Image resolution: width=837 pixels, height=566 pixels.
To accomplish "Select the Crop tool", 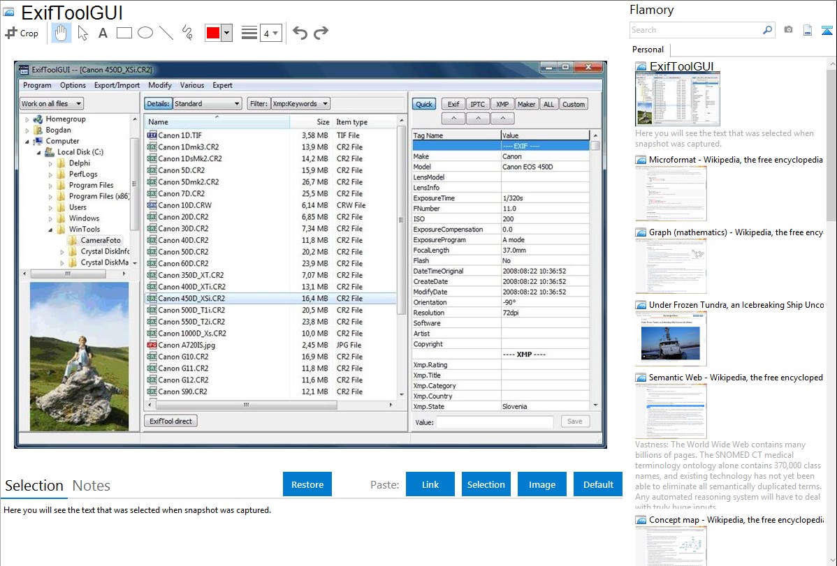I will (x=22, y=33).
